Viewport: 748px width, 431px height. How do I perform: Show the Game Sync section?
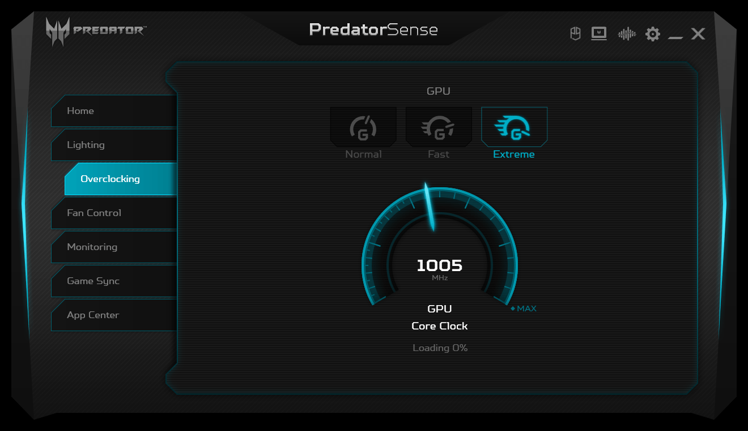point(114,281)
